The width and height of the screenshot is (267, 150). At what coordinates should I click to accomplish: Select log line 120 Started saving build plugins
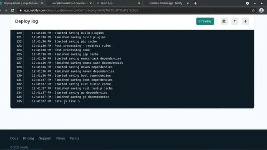(68, 33)
